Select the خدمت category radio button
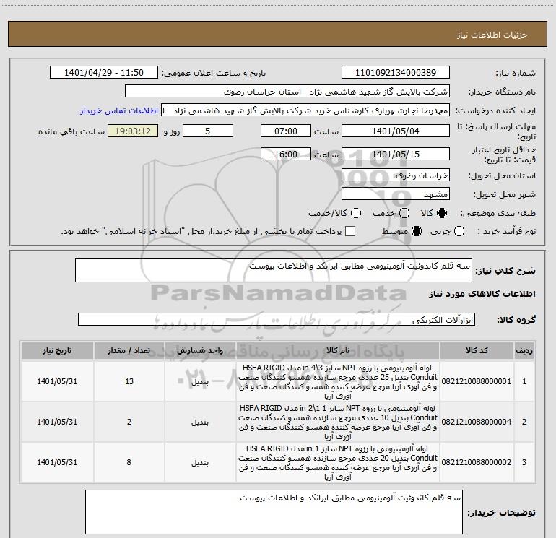Image resolution: width=556 pixels, height=538 pixels. (404, 213)
